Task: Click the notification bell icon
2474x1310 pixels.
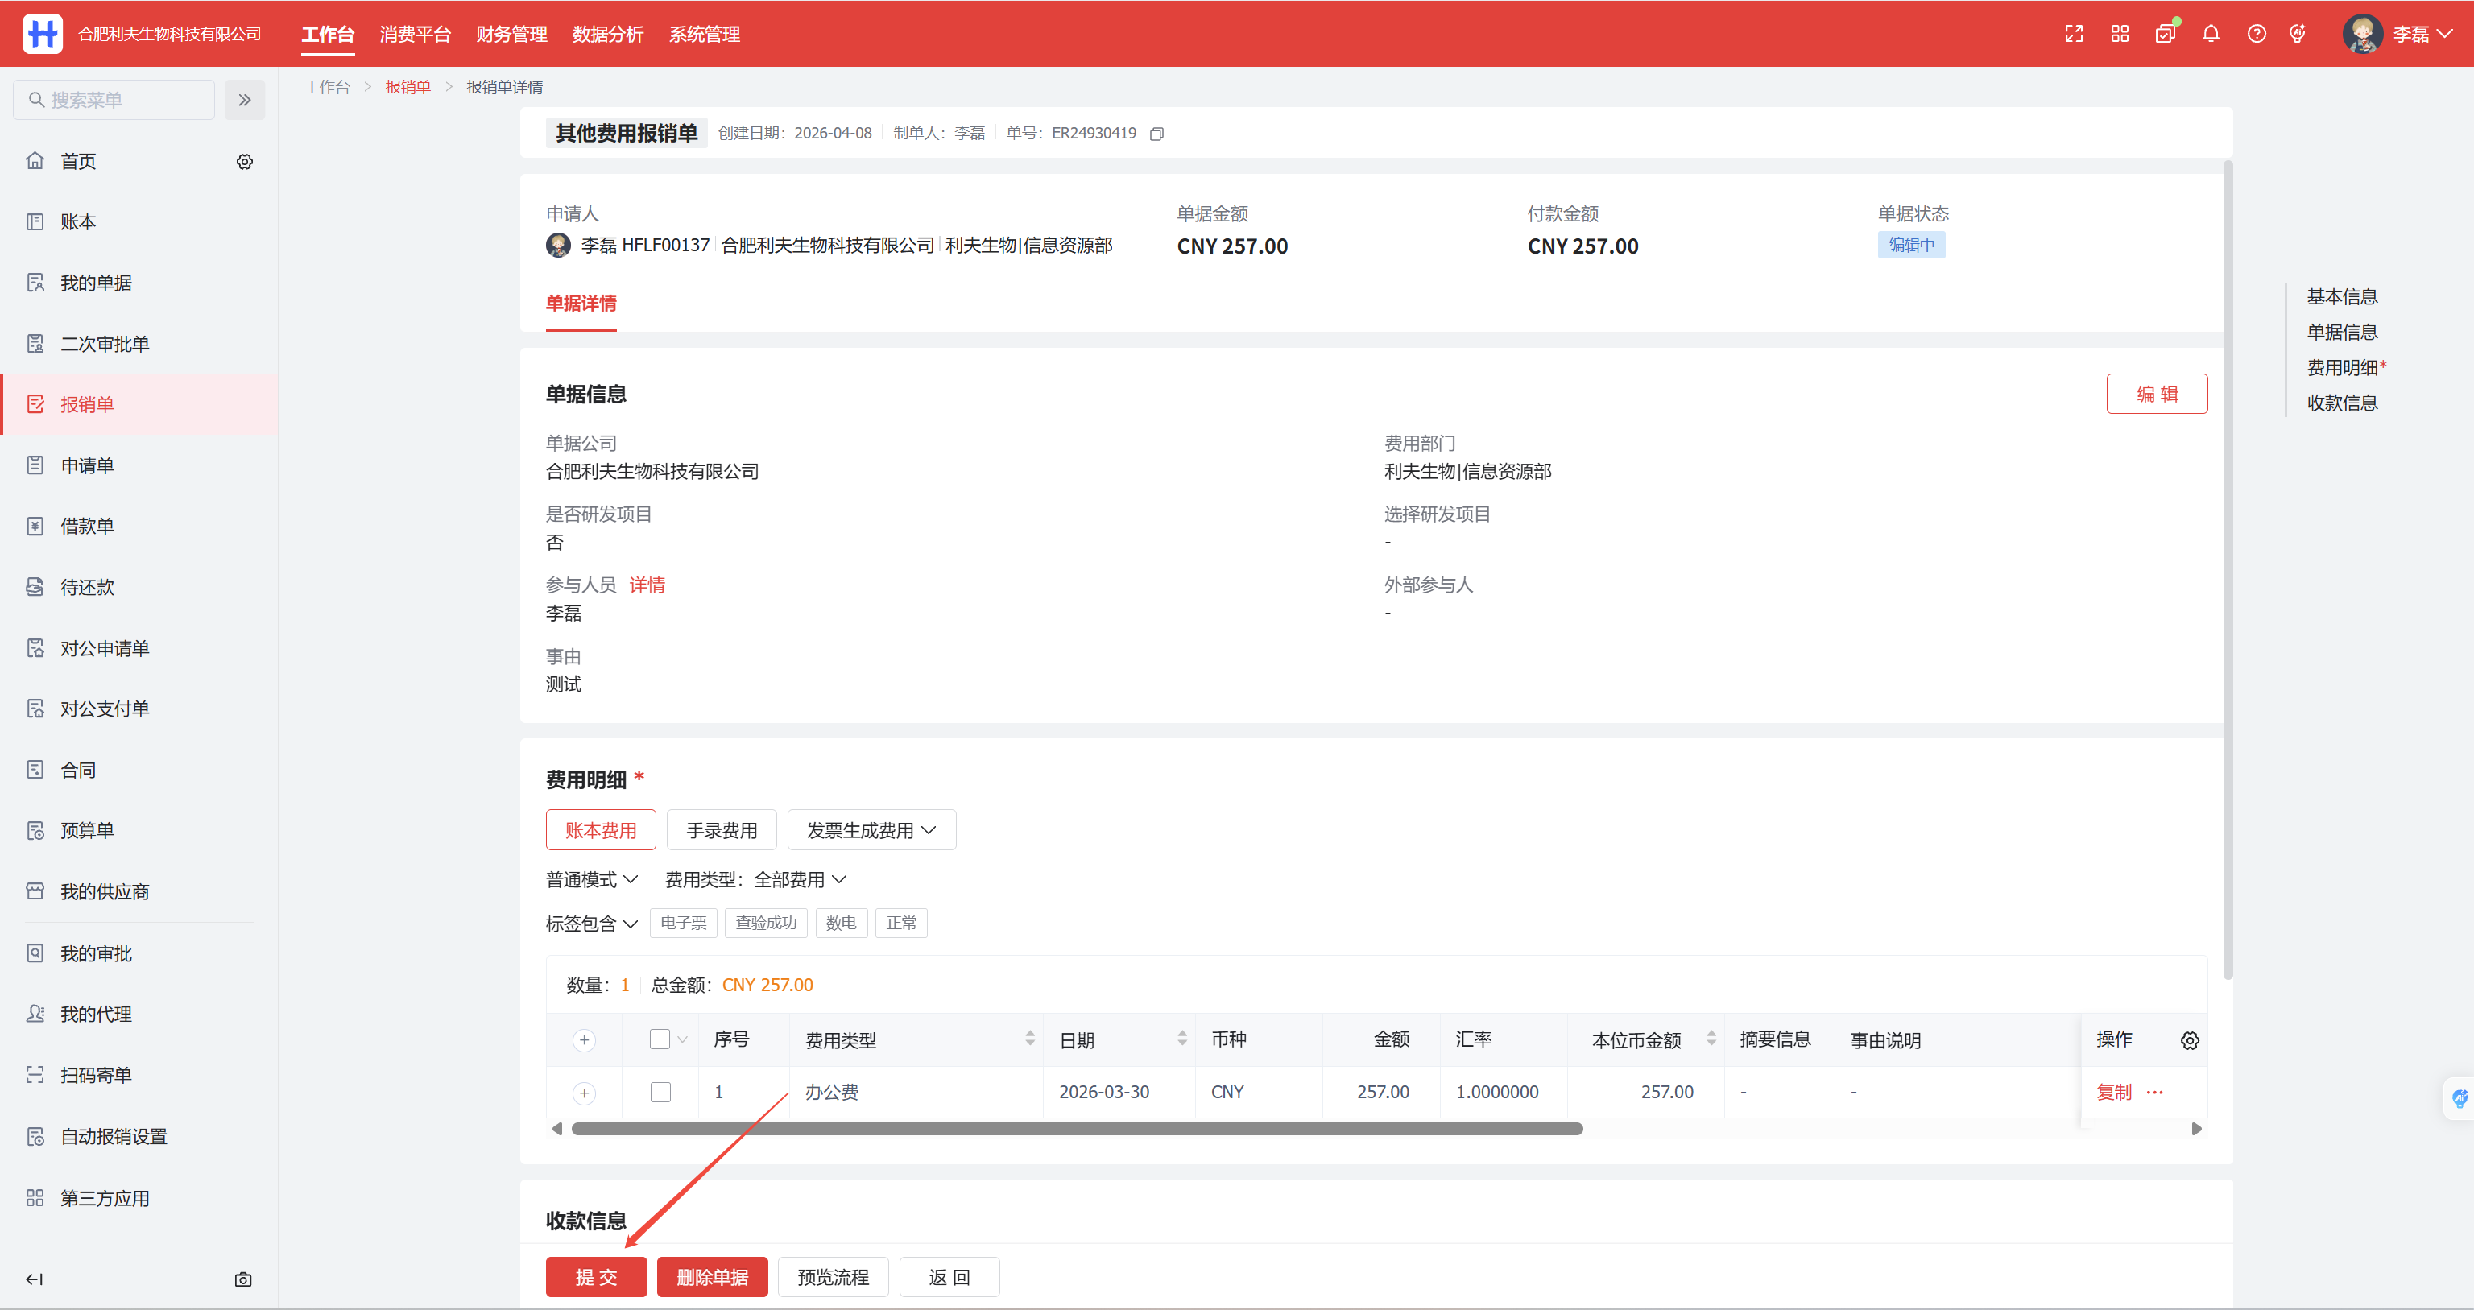Action: (2210, 35)
